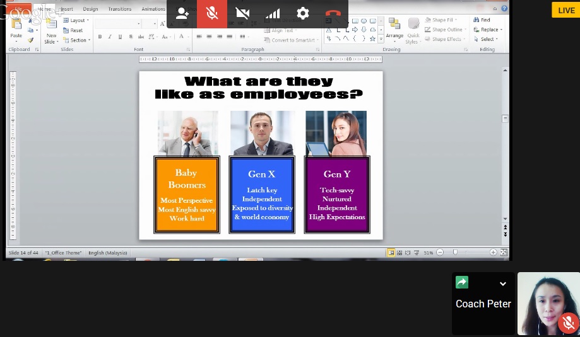Open the Design ribbon tab
The height and width of the screenshot is (337, 580).
pos(90,9)
